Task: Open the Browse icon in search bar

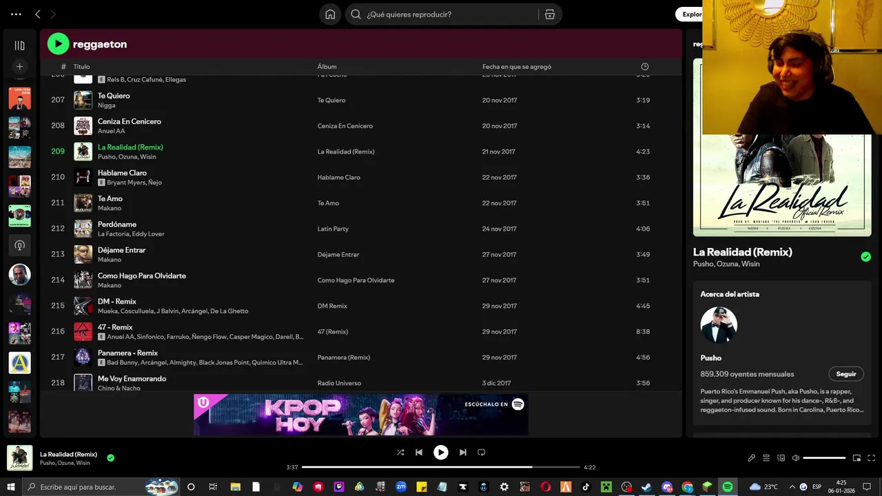Action: point(549,14)
